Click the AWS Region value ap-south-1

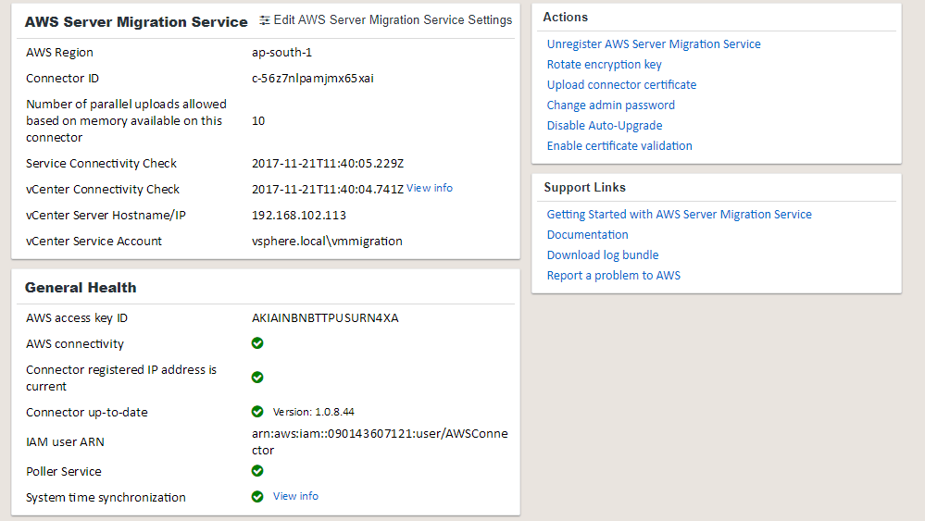(x=282, y=53)
